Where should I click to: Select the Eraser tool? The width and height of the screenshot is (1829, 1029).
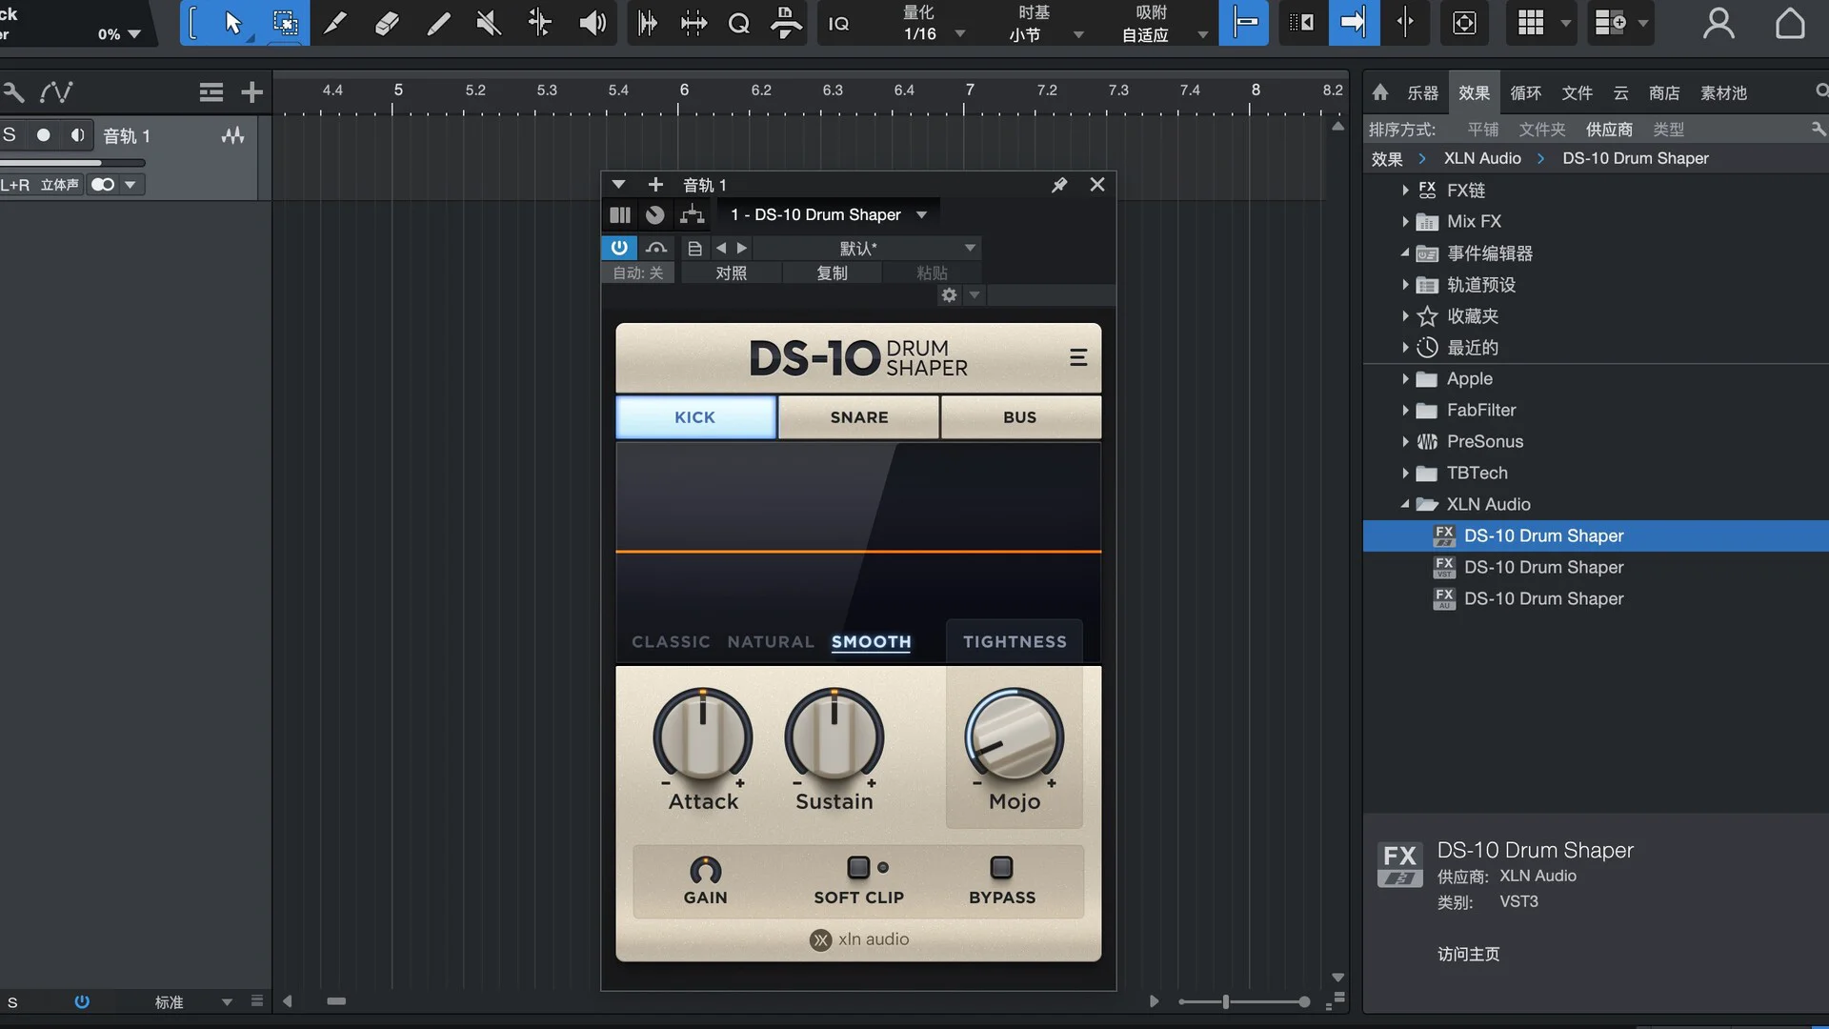387,22
